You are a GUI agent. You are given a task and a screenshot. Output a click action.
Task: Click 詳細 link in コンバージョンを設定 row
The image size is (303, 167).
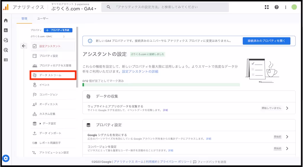[171, 150]
